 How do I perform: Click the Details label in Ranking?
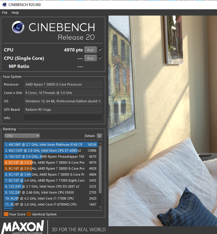click(x=90, y=136)
